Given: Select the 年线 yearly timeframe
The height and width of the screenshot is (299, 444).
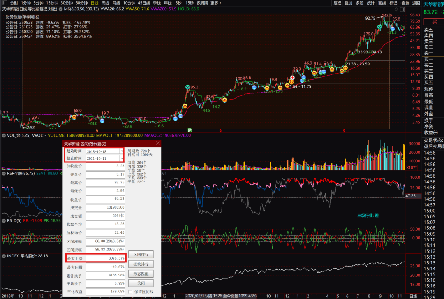Looking at the screenshot, I should 168,3.
